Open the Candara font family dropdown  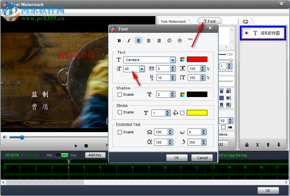click(173, 59)
